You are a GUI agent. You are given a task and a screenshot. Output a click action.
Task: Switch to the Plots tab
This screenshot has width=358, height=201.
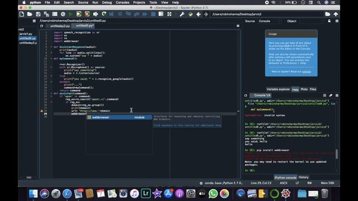tap(304, 89)
